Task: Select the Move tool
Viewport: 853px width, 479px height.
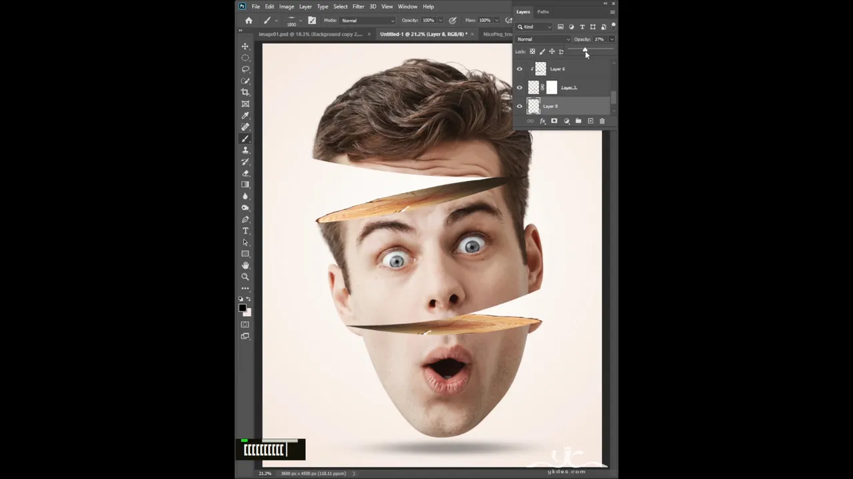Action: click(x=245, y=47)
